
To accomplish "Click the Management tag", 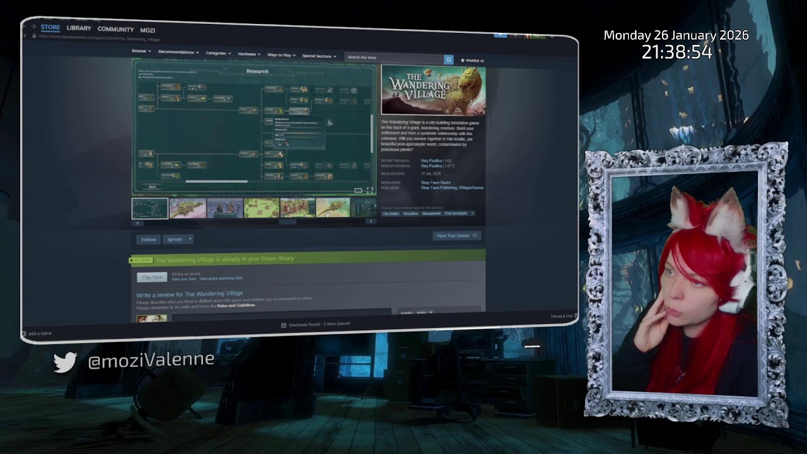I will coord(431,213).
